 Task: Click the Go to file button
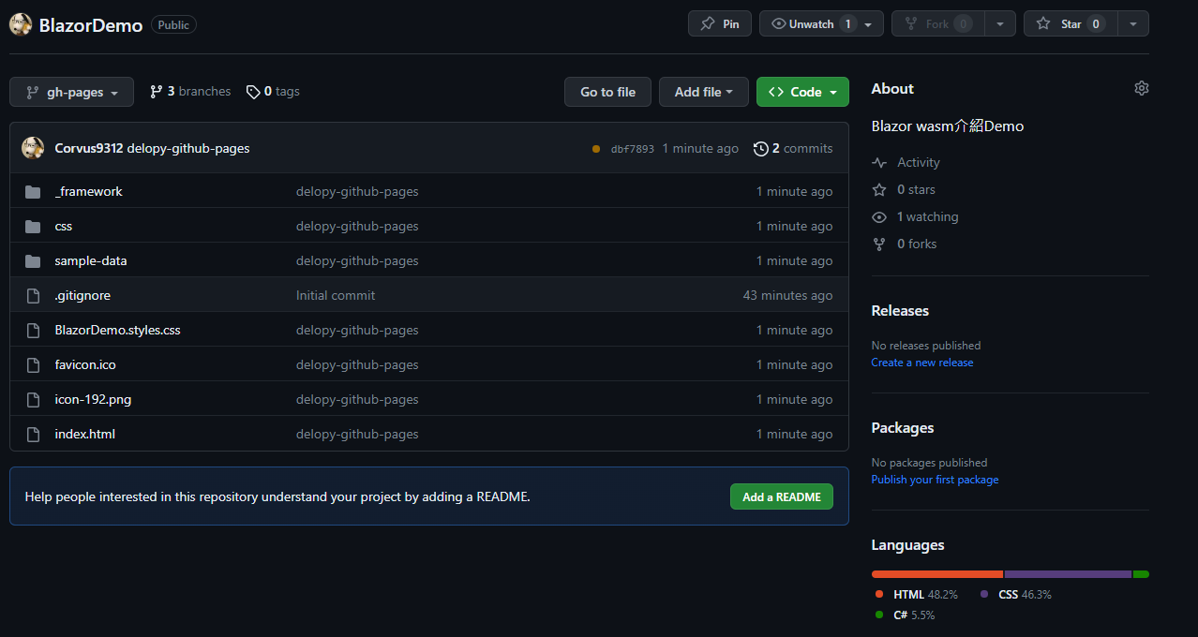607,92
